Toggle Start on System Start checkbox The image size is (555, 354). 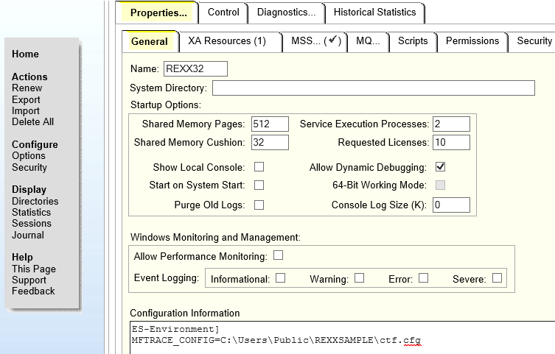pos(259,185)
